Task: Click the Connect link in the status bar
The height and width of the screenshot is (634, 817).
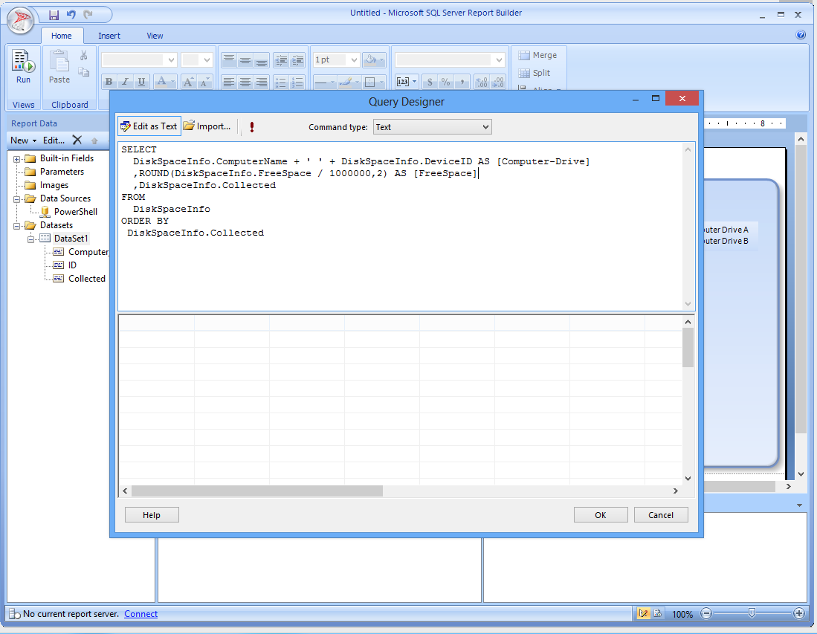Action: 141,614
